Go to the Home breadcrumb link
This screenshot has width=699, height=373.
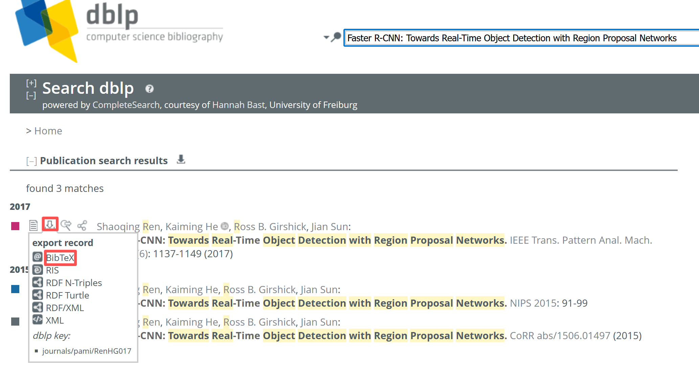click(x=48, y=131)
